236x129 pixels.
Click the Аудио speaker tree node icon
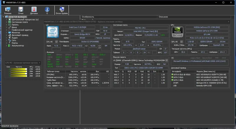(10, 38)
